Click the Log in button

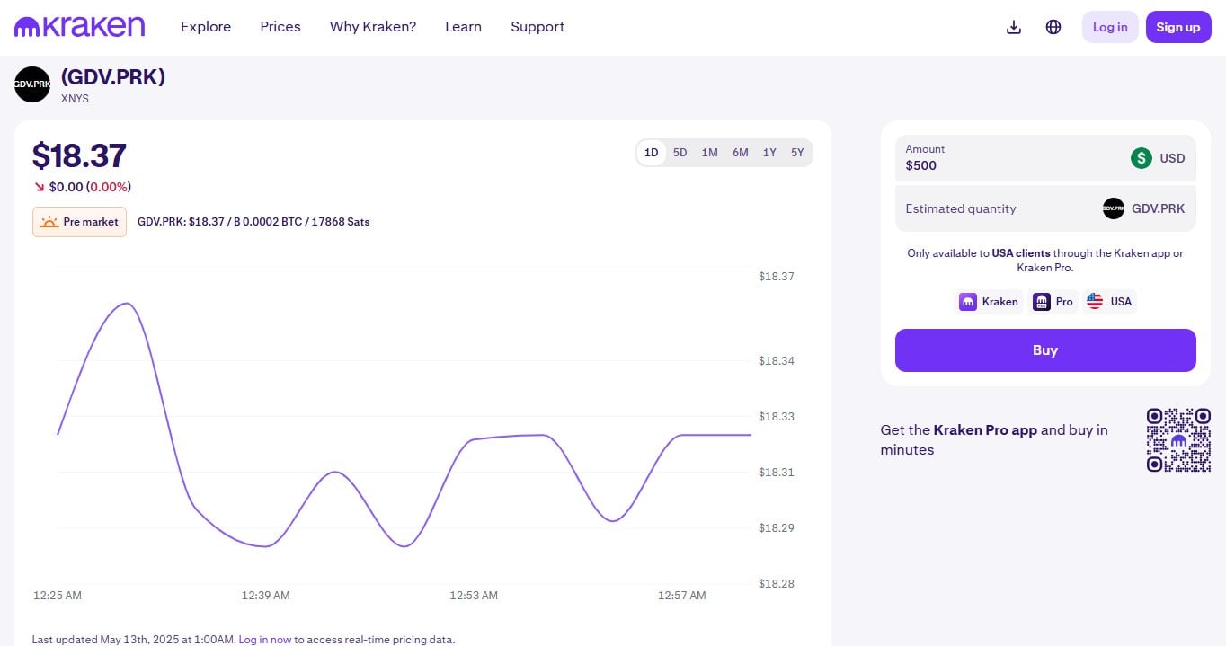pos(1110,27)
